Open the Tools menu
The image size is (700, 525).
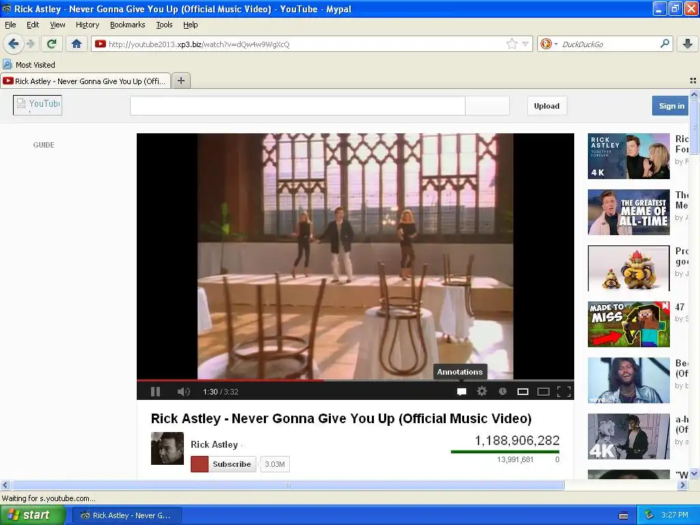tap(164, 25)
